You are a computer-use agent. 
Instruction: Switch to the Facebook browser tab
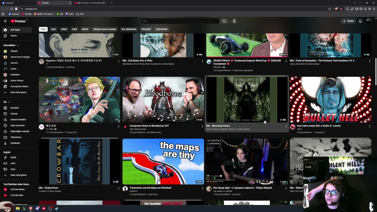tap(18, 3)
